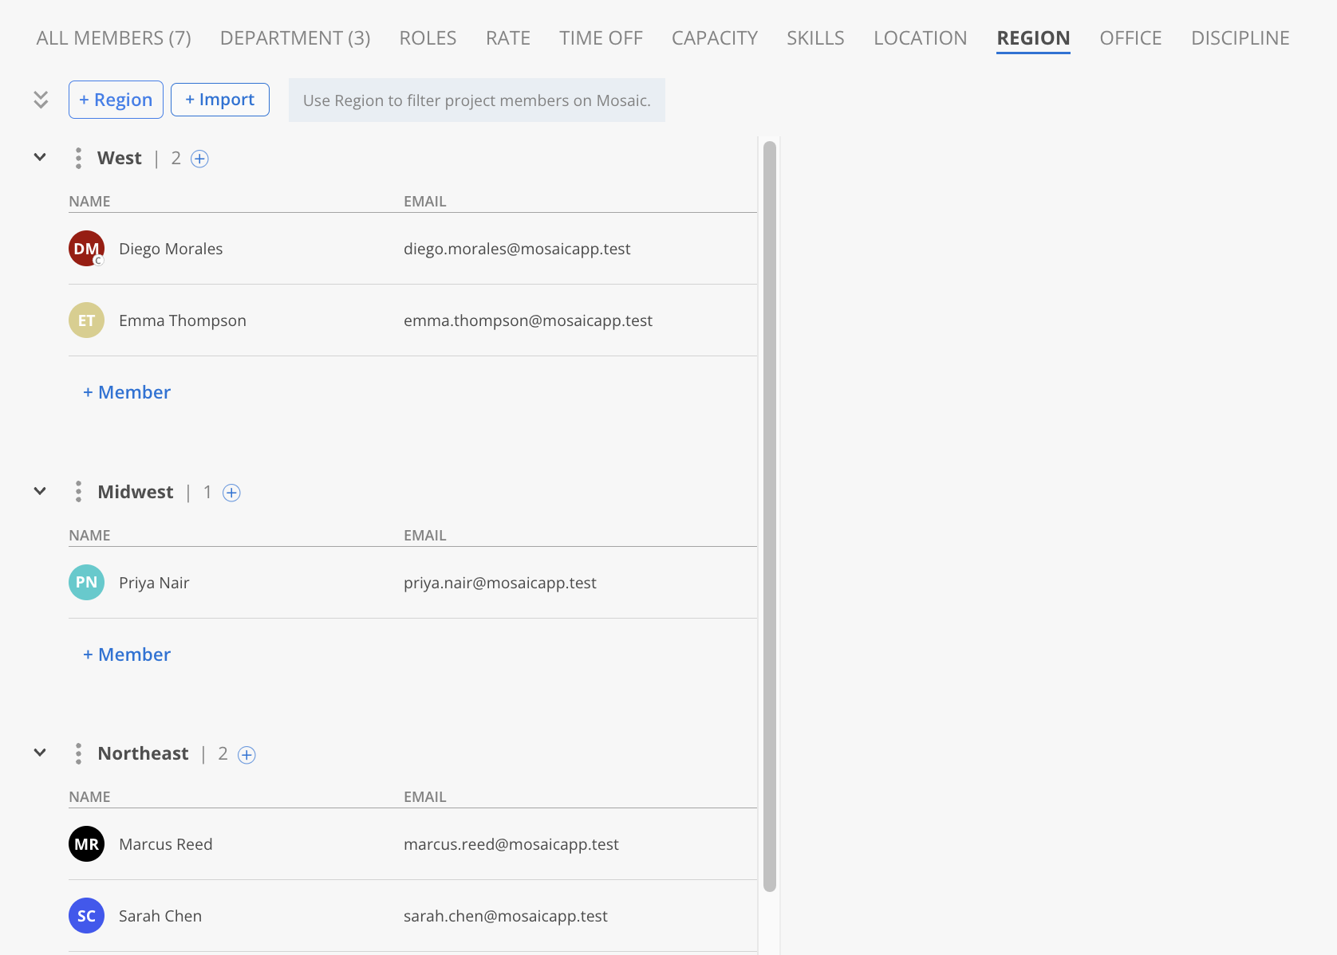Screen dimensions: 1337x955
Task: Select the Region tab
Action: coord(1033,38)
